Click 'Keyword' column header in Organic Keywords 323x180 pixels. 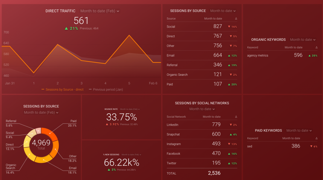click(253, 48)
